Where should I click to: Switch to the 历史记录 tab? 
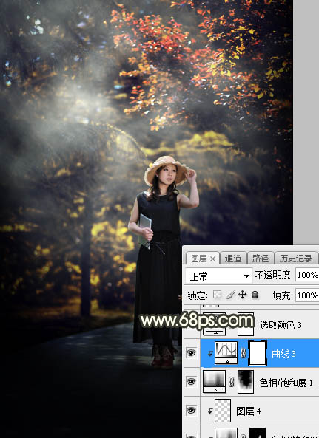coord(296,259)
